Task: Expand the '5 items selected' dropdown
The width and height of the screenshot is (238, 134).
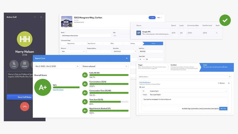Action: coord(105,66)
